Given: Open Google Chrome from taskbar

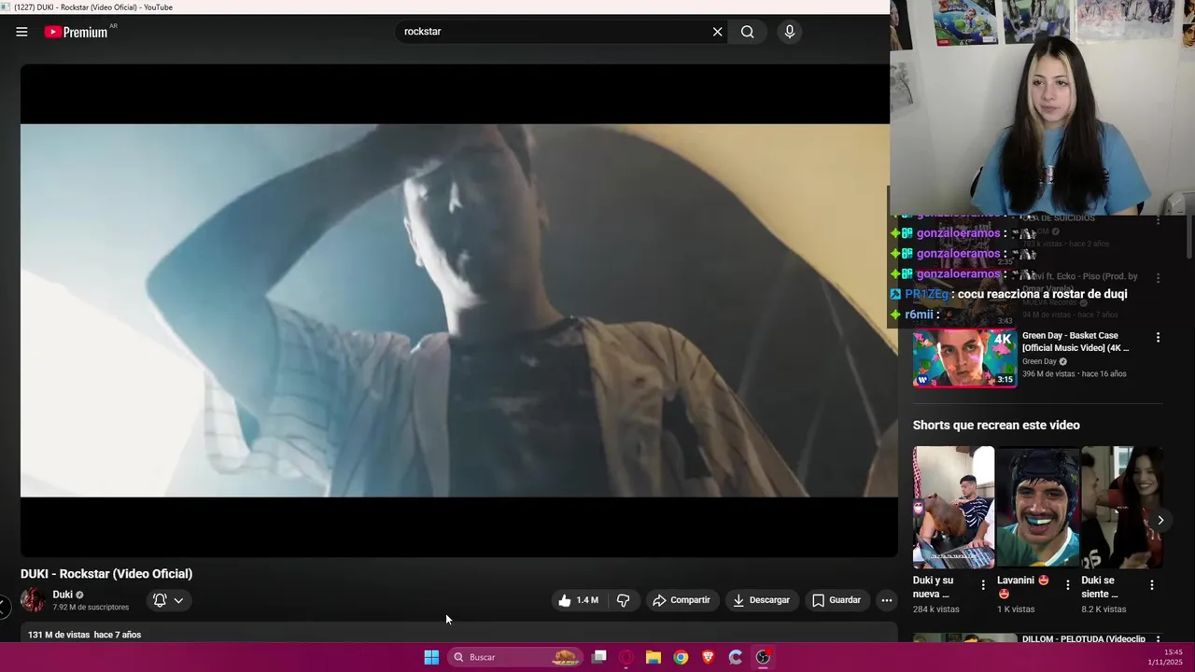Looking at the screenshot, I should (681, 657).
